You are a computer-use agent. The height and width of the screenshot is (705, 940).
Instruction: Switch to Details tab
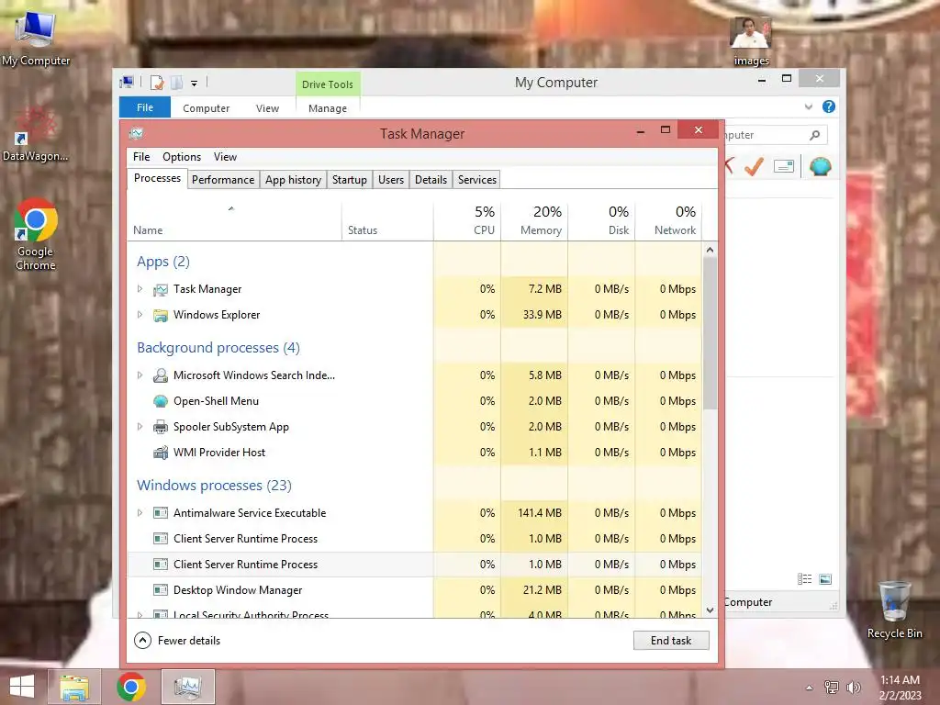click(431, 180)
